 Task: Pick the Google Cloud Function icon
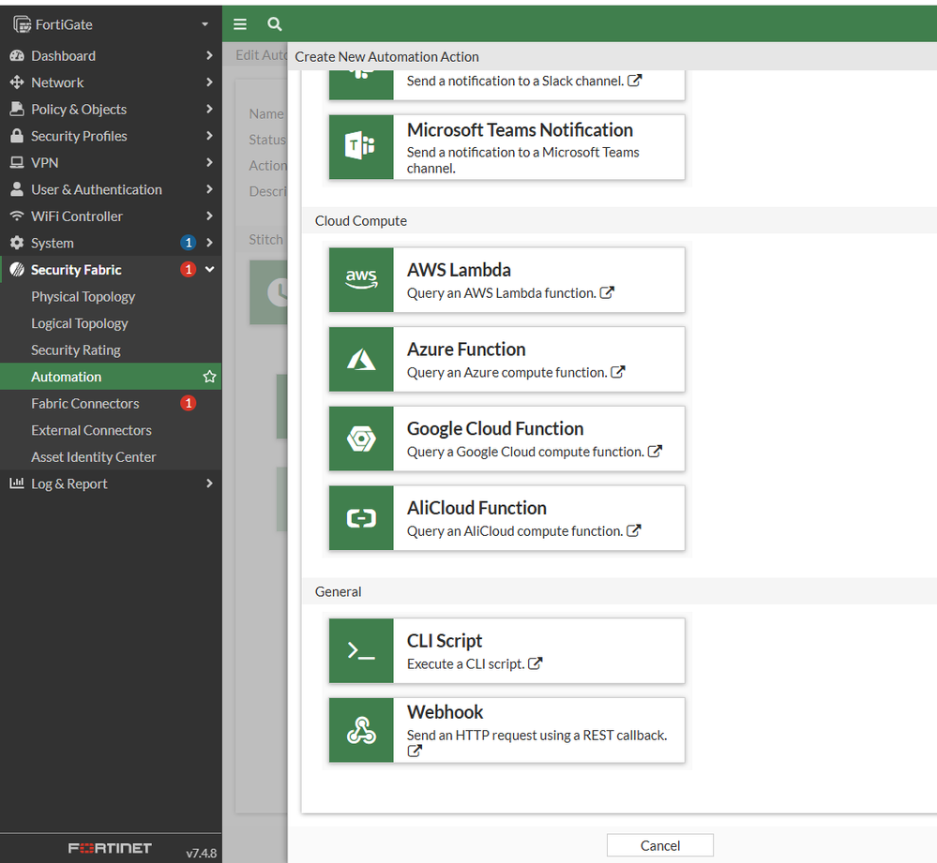pos(361,439)
